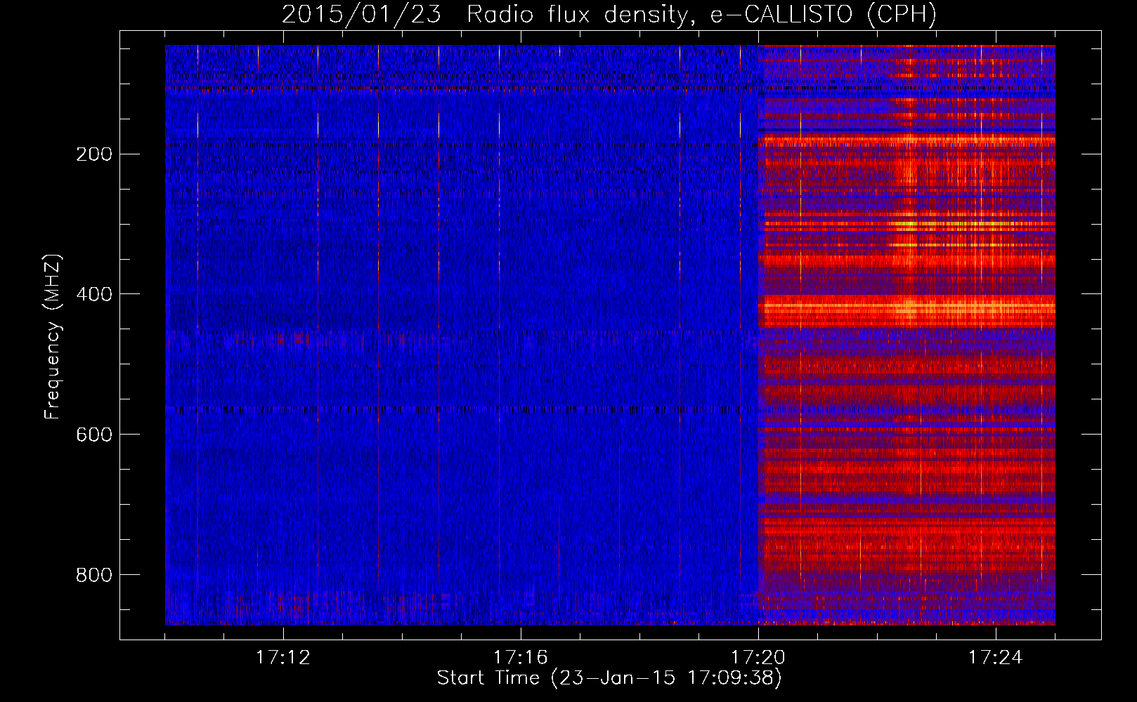This screenshot has width=1137, height=702.
Task: Click the 800 frequency tick label
Action: pos(94,576)
